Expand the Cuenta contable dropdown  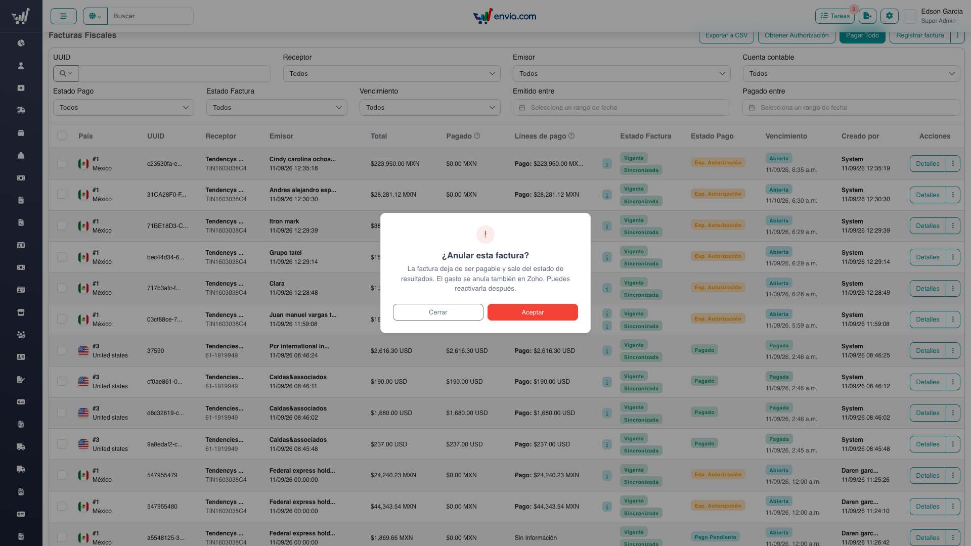click(851, 74)
